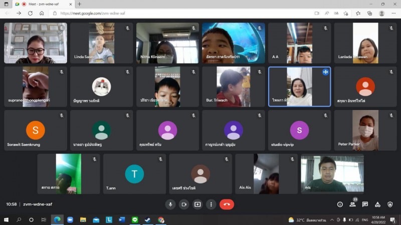Click the address bar with meet.google.com URL
Viewport: 401px width, 225px height.
click(x=175, y=13)
